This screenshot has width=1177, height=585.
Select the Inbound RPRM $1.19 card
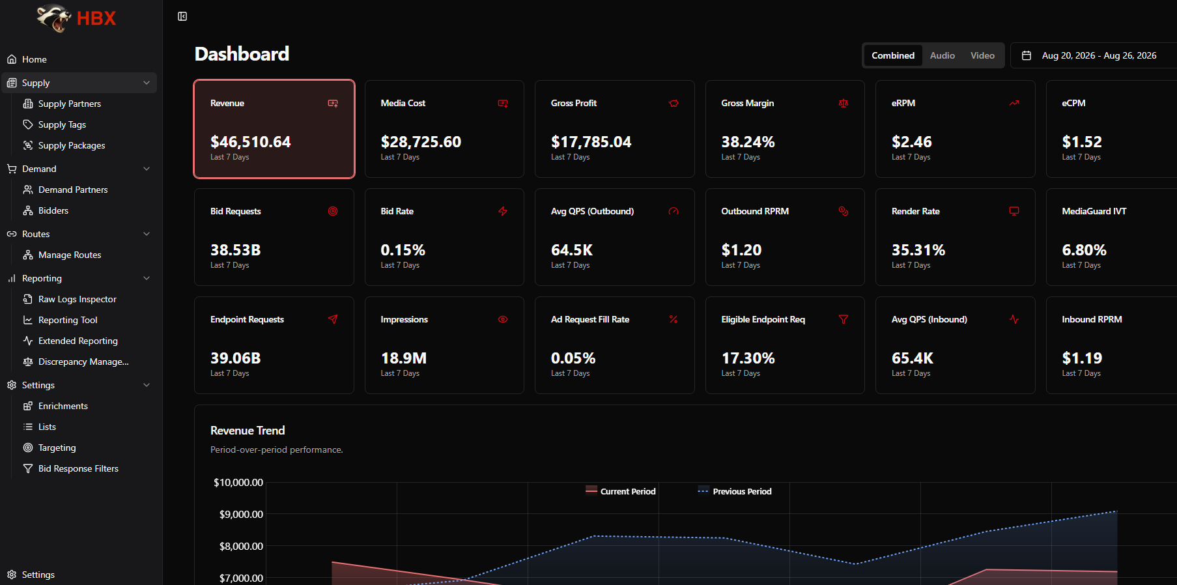1111,345
